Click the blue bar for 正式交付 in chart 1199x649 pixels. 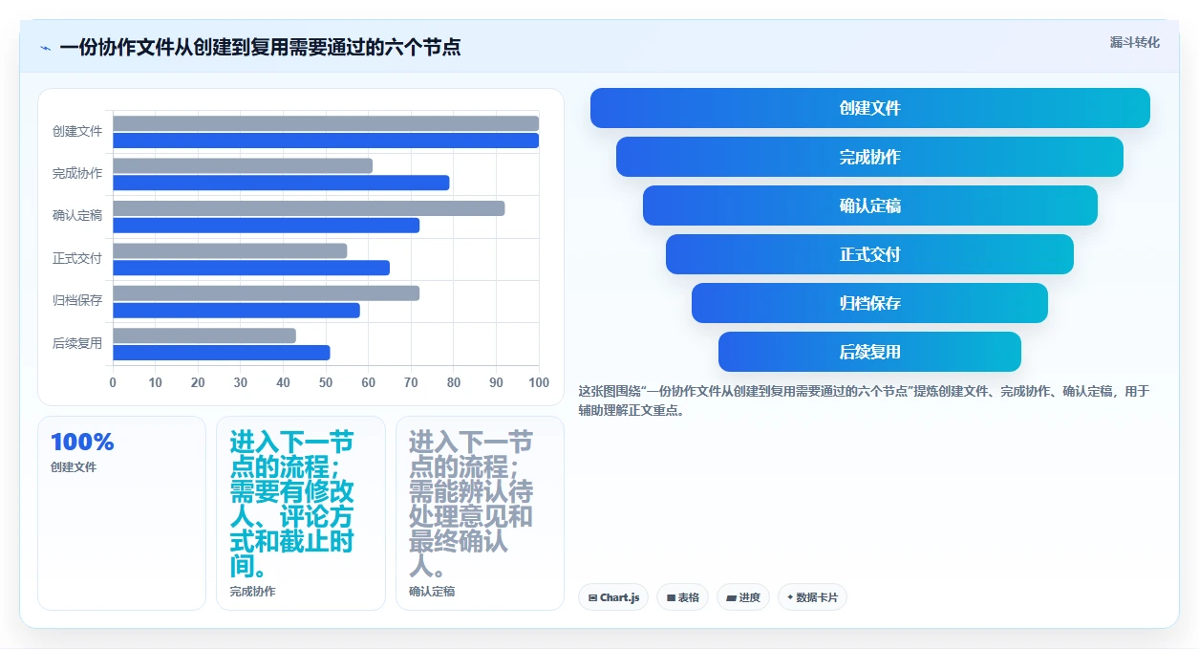point(251,268)
